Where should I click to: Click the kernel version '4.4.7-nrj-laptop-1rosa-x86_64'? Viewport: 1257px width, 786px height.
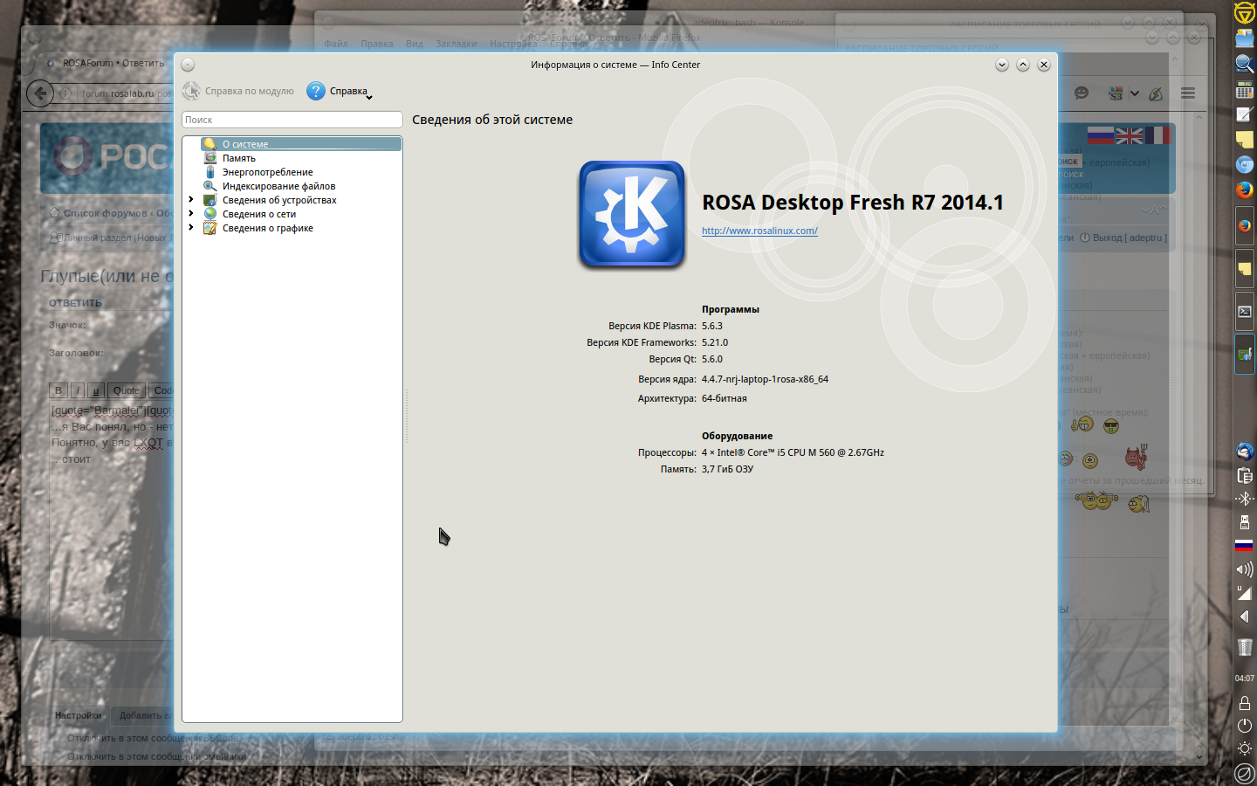pos(765,379)
